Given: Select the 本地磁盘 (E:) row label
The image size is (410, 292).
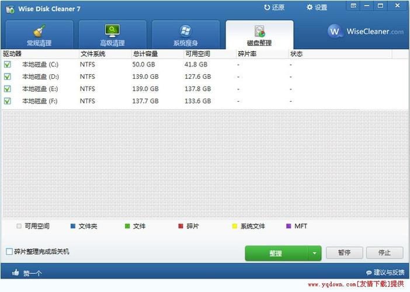Looking at the screenshot, I should pyautogui.click(x=40, y=89).
